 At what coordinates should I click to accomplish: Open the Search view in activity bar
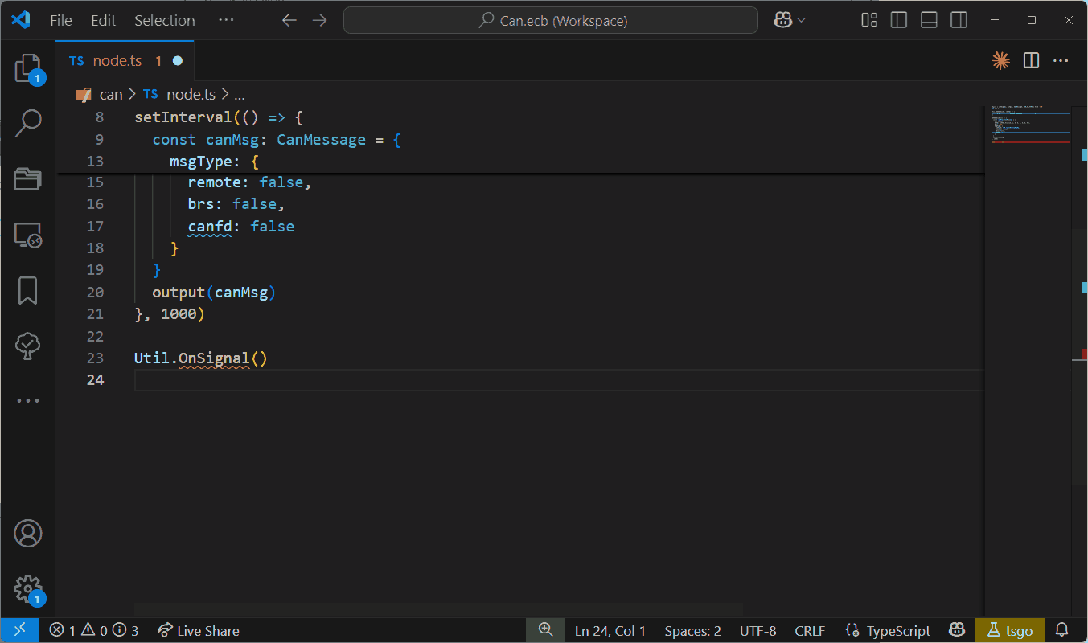click(27, 122)
